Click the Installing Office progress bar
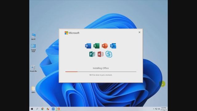The width and height of the screenshot is (197, 111). (x=101, y=72)
